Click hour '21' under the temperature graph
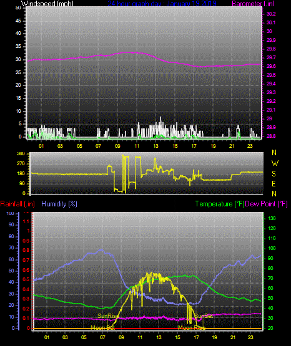Viewport: 291px width, 346px height. pyautogui.click(x=233, y=337)
